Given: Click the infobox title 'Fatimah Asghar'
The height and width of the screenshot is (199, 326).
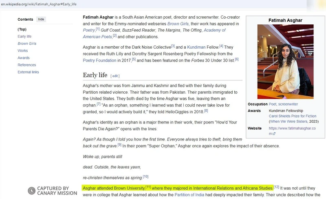Looking at the screenshot, I should (285, 20).
